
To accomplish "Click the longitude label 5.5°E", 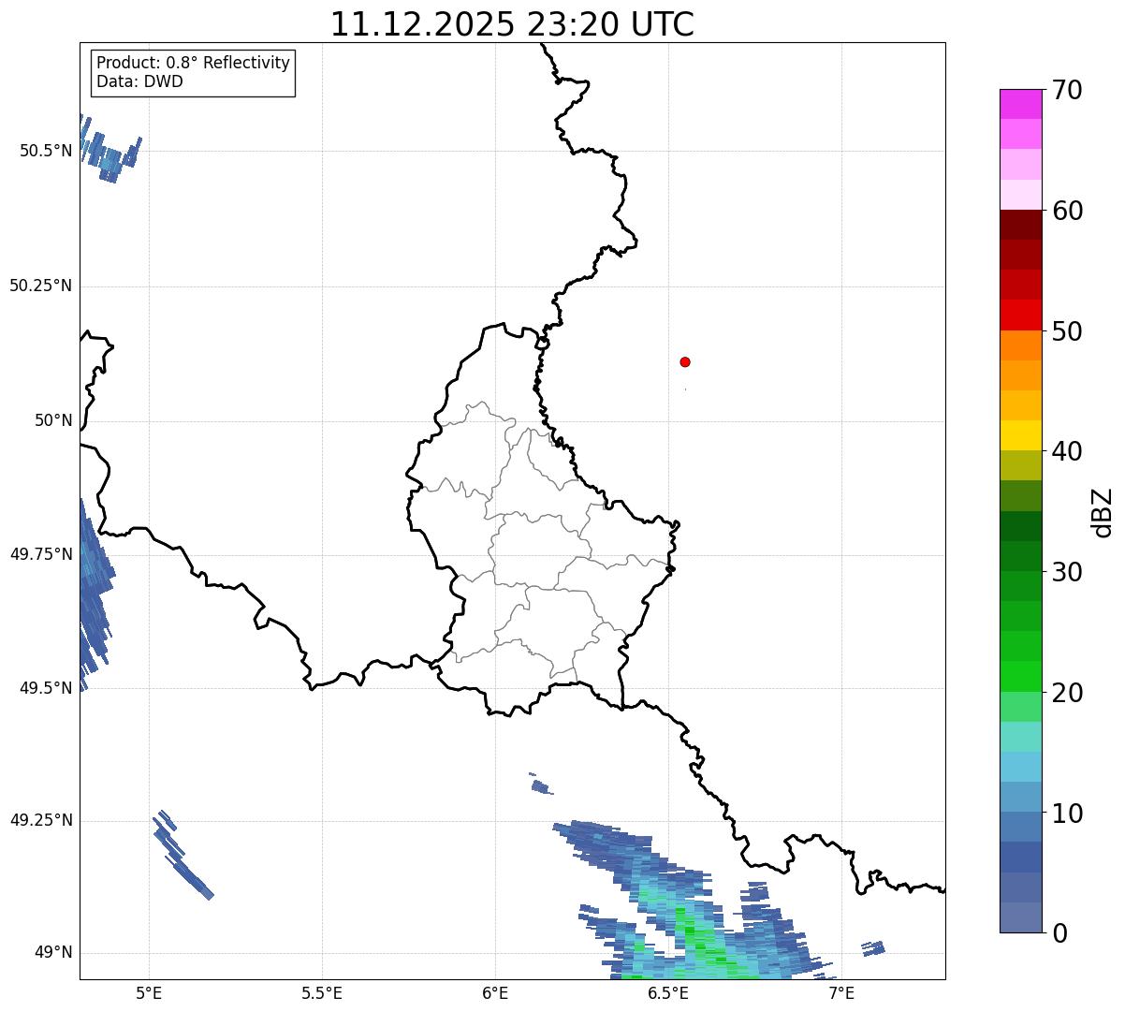I will point(322,992).
